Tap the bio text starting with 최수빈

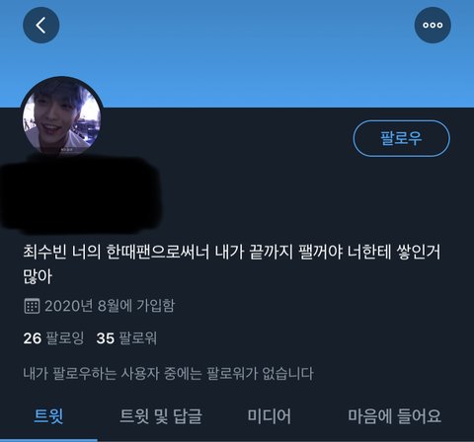coord(231,263)
